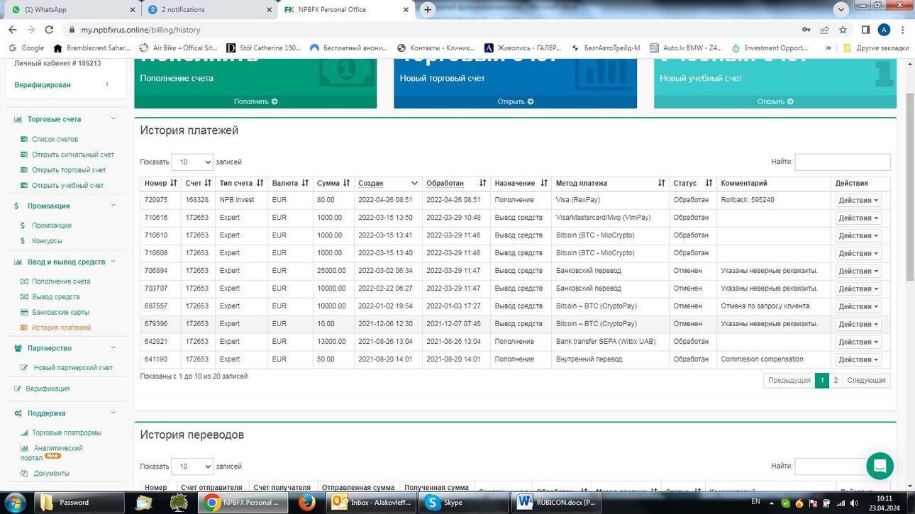Viewport: 915px width, 514px height.
Task: Click Следующая pagination button
Action: 866,380
